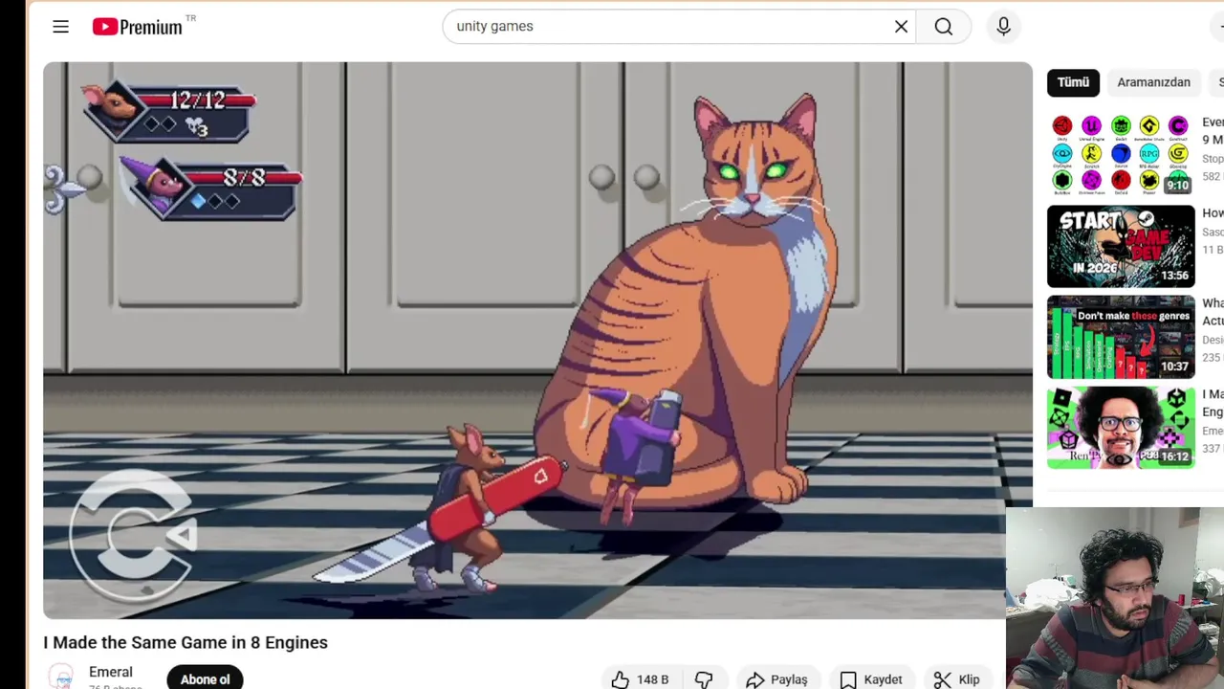This screenshot has height=689, width=1224.
Task: Open the 'Don't make these genres' thumbnail
Action: pos(1121,337)
